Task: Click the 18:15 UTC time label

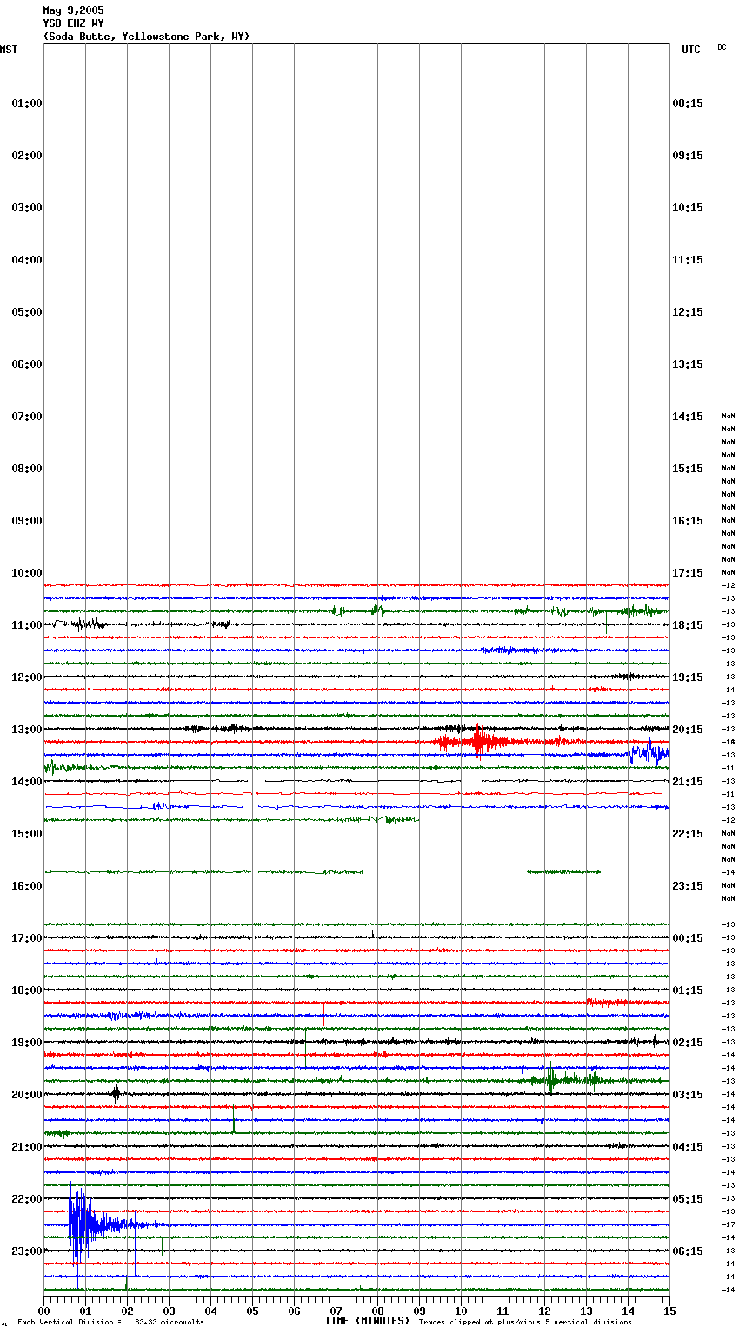Action: tap(688, 625)
